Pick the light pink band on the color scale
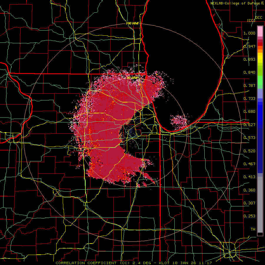Screen dimensions: 265x265 pos(260,32)
